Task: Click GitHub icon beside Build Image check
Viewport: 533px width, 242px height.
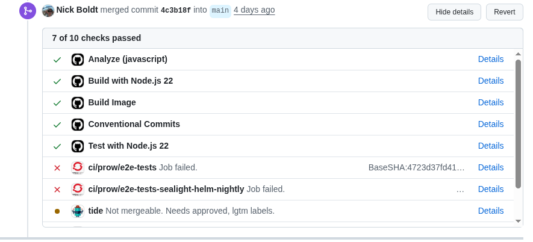Action: tap(77, 103)
